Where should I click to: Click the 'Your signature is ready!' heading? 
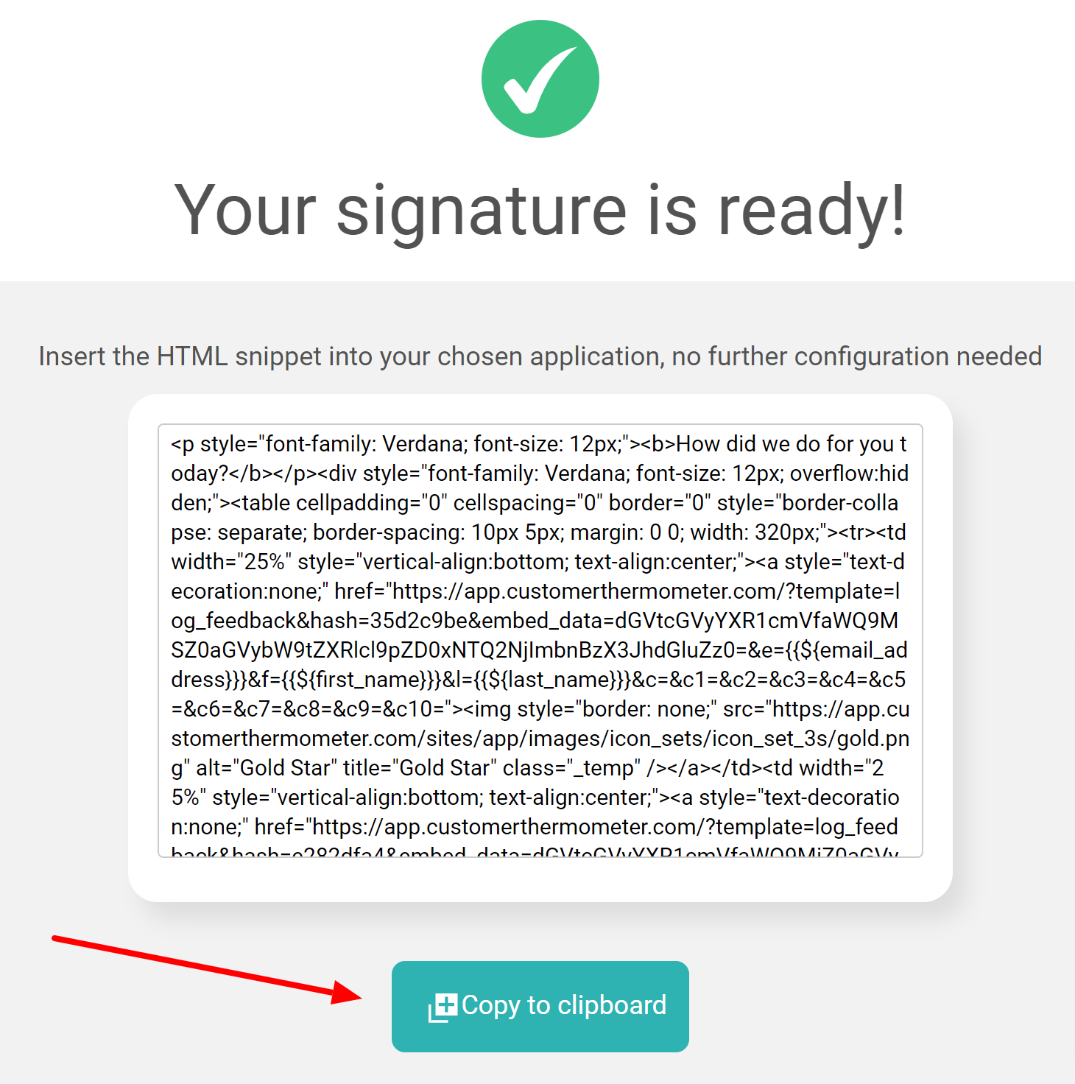tap(540, 211)
